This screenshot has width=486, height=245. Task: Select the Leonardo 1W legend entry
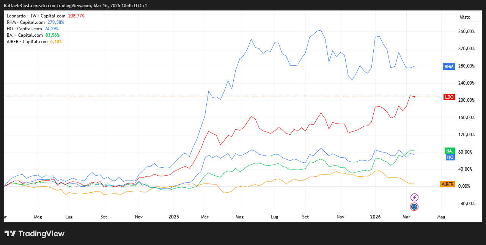click(x=36, y=16)
